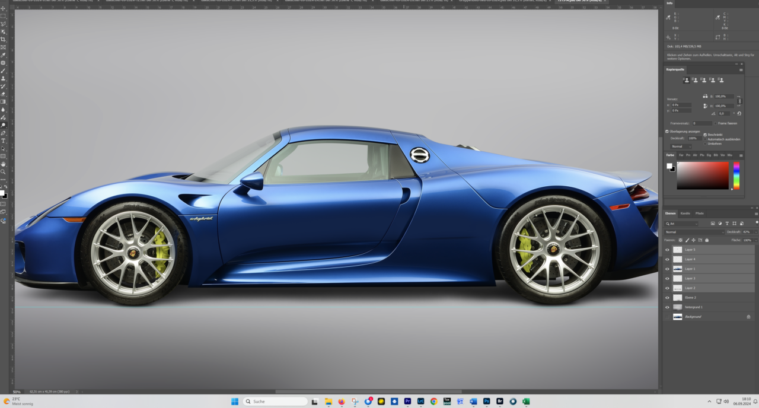The width and height of the screenshot is (759, 408).
Task: Select the Crop tool
Action: [3, 39]
